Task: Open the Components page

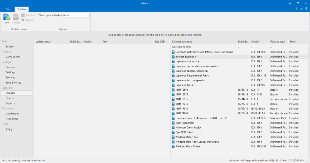Action: click(13, 57)
